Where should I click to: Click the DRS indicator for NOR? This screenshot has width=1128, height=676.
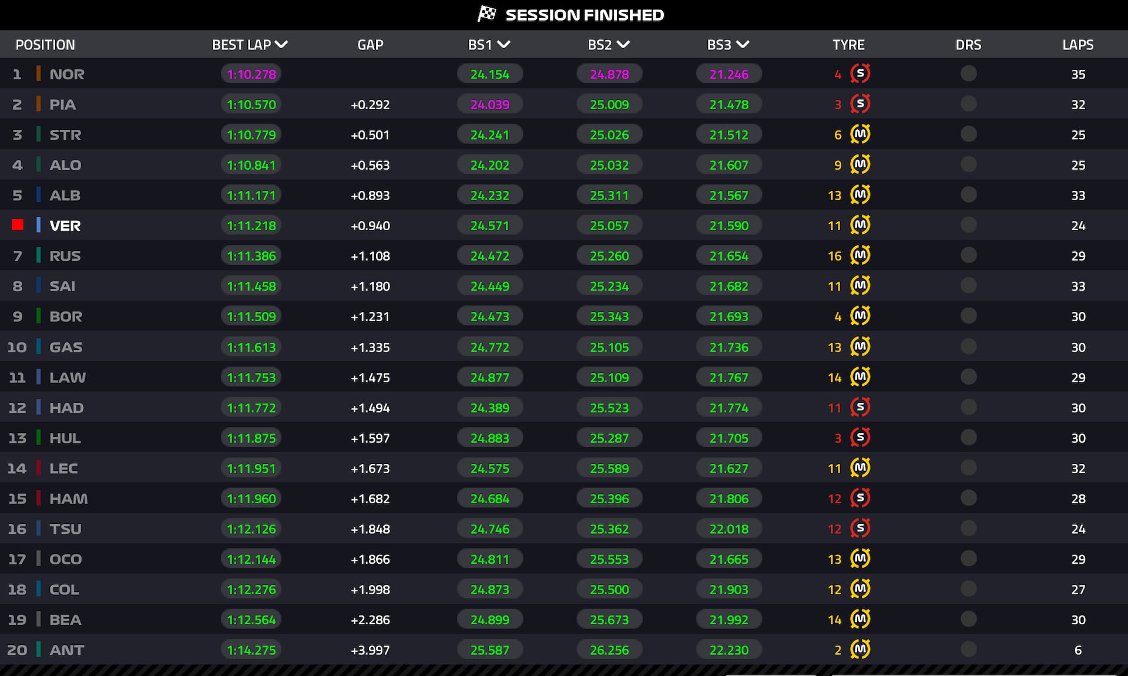(968, 73)
